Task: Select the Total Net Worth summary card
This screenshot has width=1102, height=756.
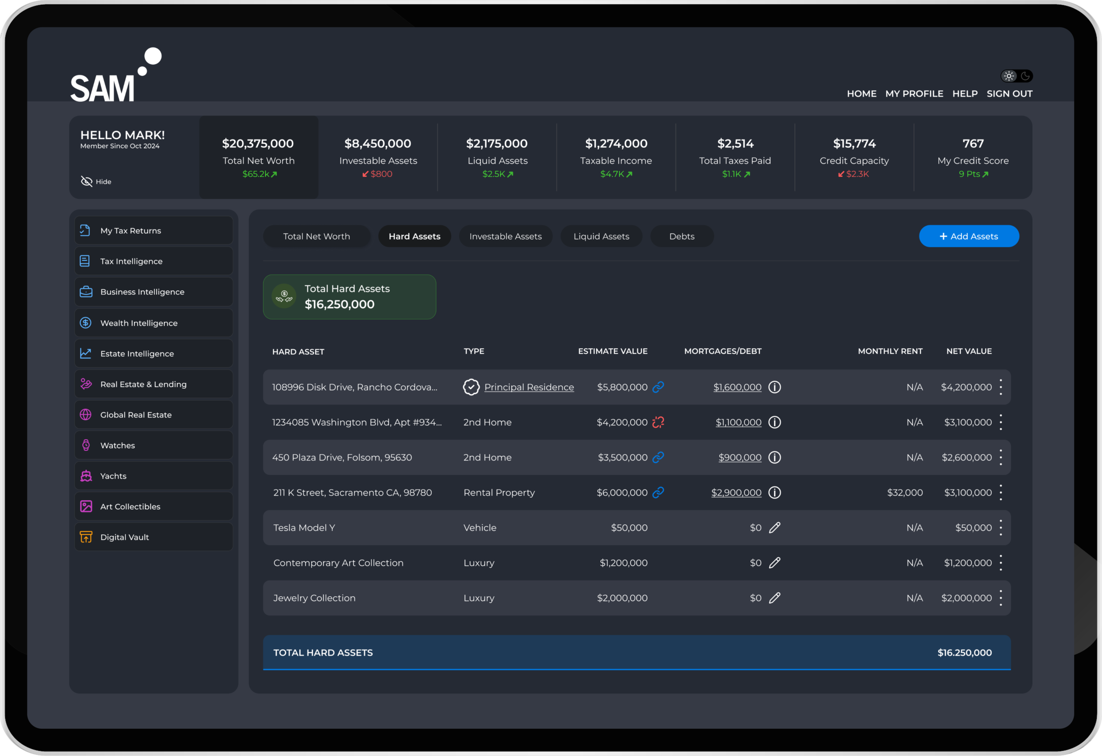Action: pyautogui.click(x=259, y=157)
